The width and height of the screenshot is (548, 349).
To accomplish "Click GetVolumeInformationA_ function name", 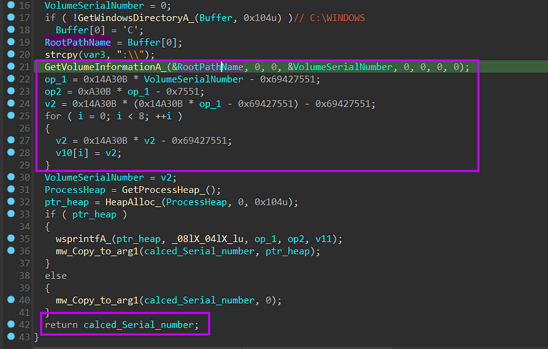I will [x=106, y=67].
